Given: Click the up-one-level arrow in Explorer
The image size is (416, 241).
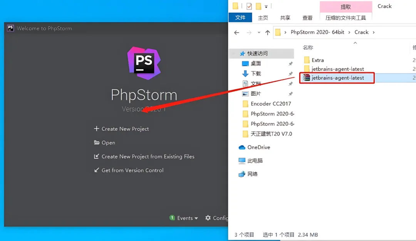Looking at the screenshot, I should point(267,33).
